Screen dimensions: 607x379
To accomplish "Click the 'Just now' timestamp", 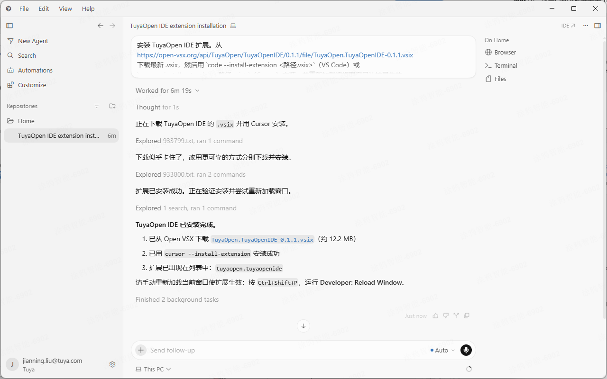I will coord(416,316).
